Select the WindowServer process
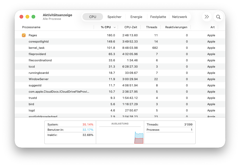The height and width of the screenshot is (167, 240). (x=120, y=79)
